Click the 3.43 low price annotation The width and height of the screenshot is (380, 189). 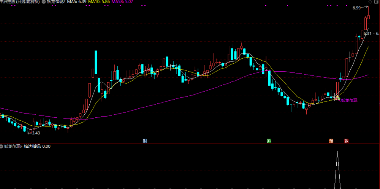click(36, 133)
